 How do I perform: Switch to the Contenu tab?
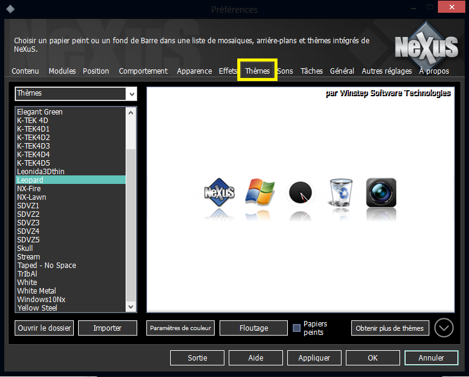[x=25, y=71]
